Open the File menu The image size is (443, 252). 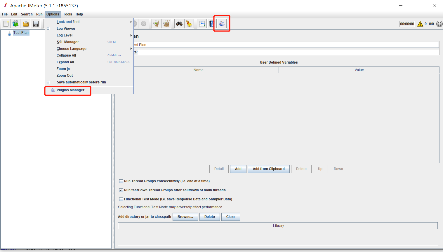[5, 14]
